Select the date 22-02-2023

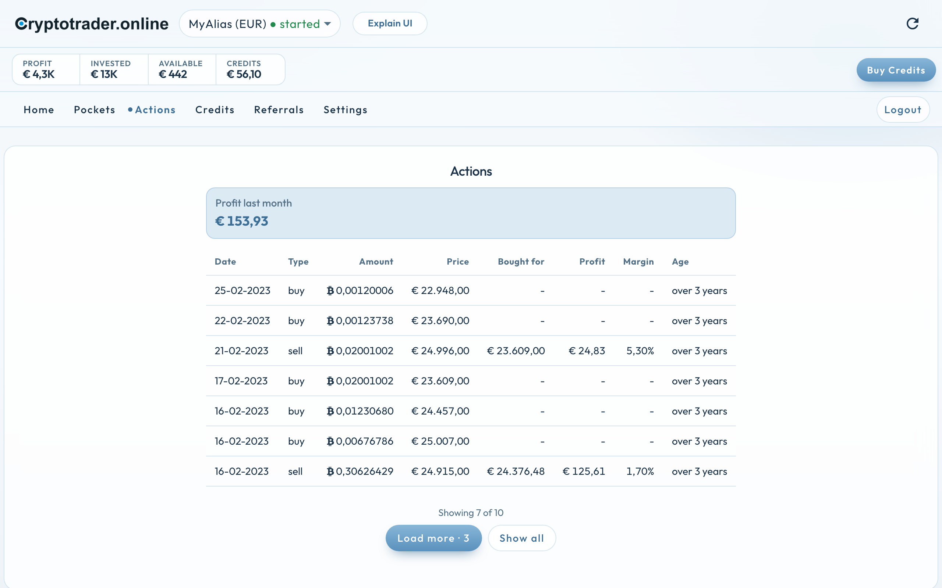[x=242, y=321]
